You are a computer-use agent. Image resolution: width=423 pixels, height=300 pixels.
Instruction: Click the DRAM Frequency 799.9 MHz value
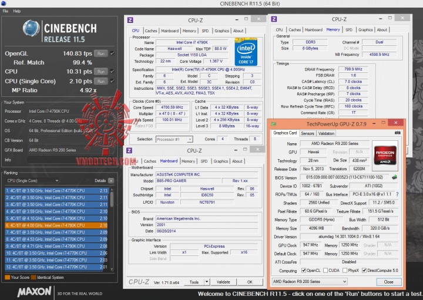pos(353,69)
